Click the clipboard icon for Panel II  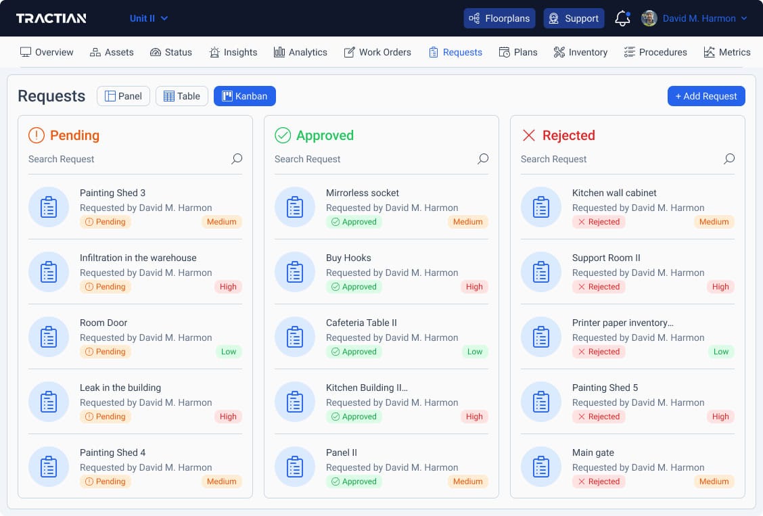coord(295,467)
